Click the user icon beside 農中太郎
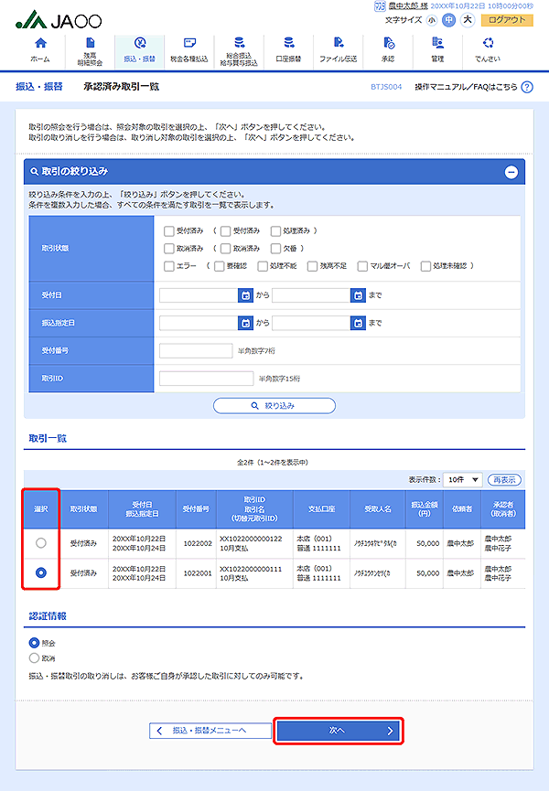 [380, 6]
